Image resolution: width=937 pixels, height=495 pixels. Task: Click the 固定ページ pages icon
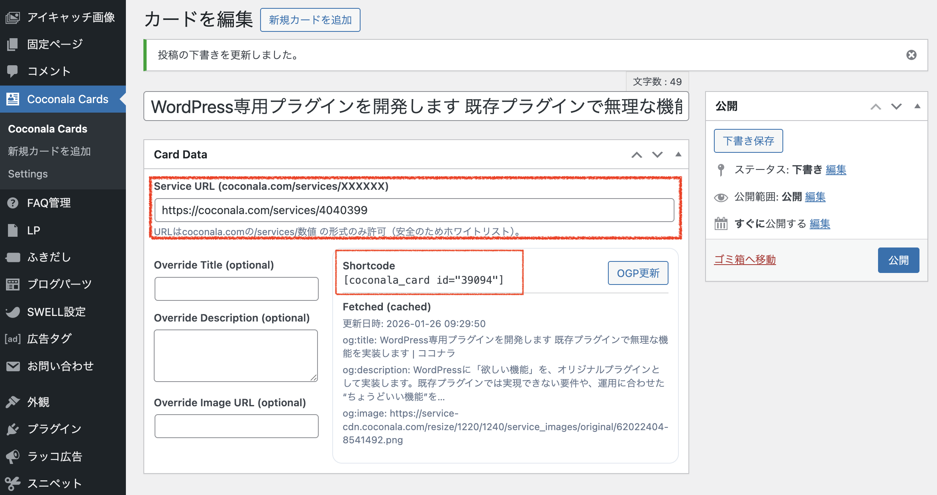[13, 44]
